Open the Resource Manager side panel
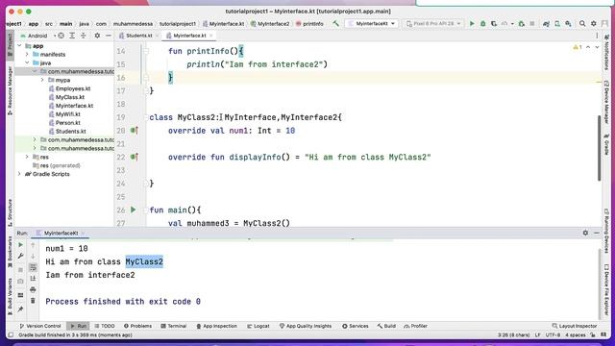Image resolution: width=615 pixels, height=346 pixels. coord(10,90)
